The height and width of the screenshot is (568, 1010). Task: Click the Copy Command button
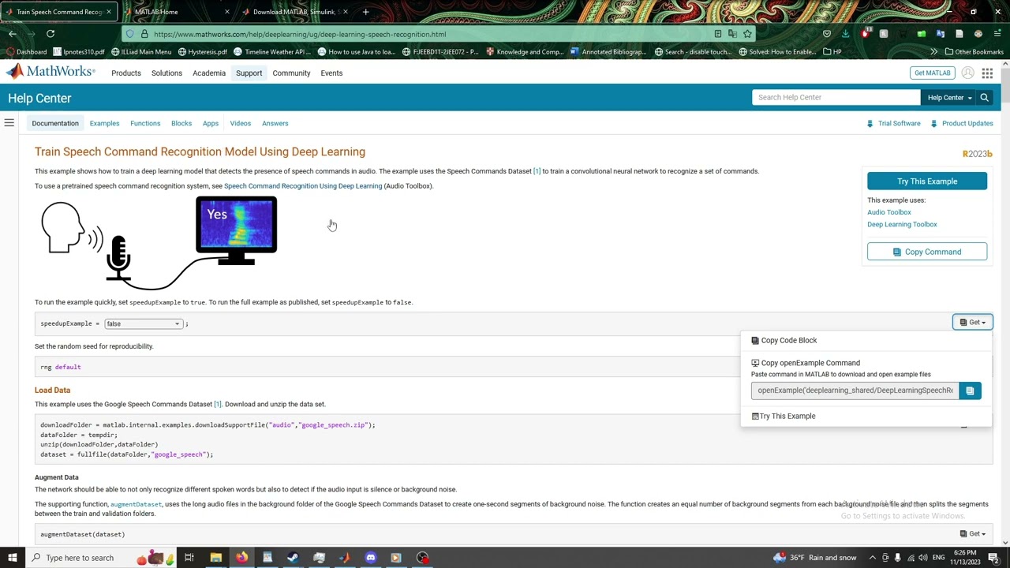[x=927, y=252]
